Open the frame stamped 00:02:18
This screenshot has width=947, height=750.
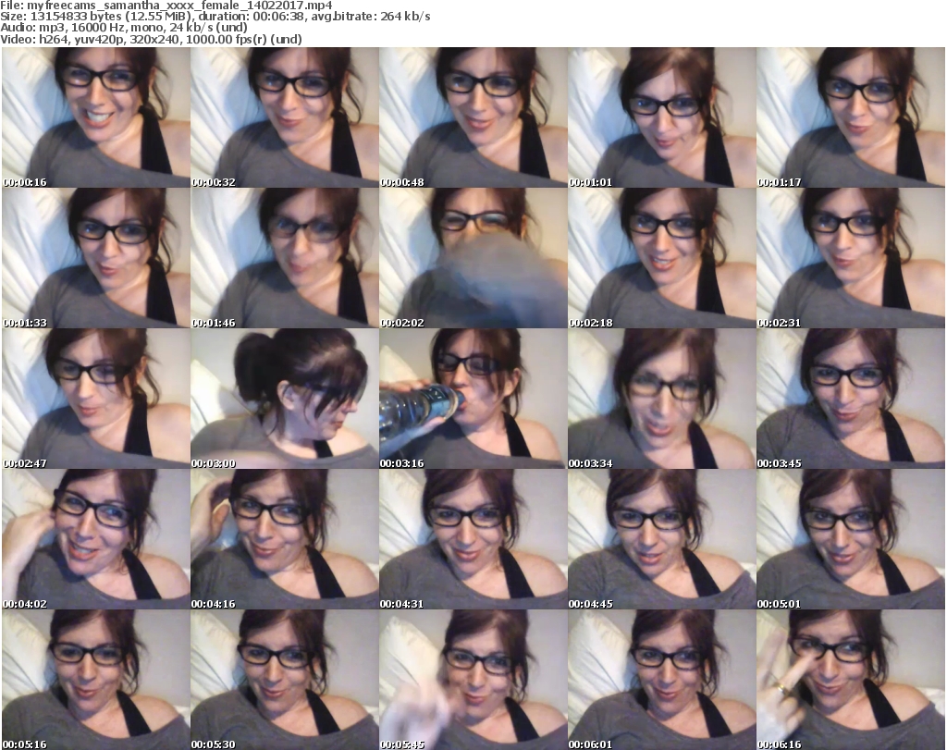[x=661, y=258]
